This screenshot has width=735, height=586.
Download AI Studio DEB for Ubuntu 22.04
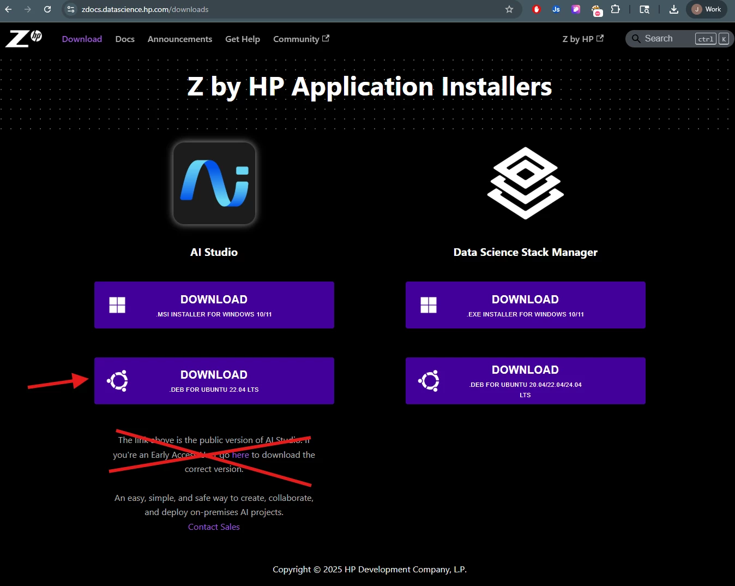coord(214,381)
